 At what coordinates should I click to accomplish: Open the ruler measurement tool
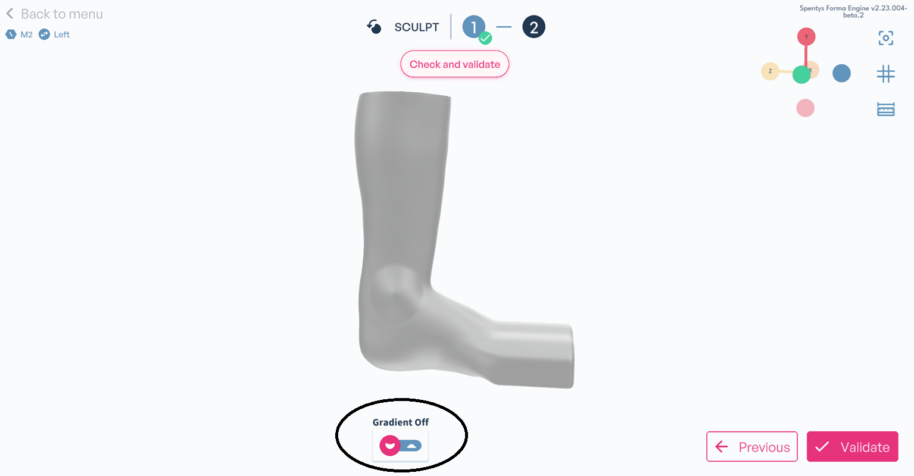886,109
